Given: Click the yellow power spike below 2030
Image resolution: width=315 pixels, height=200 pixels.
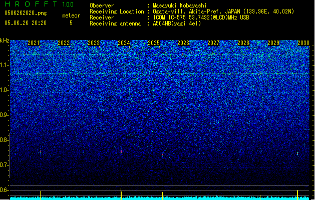Looking at the screenshot, I should (x=297, y=195).
